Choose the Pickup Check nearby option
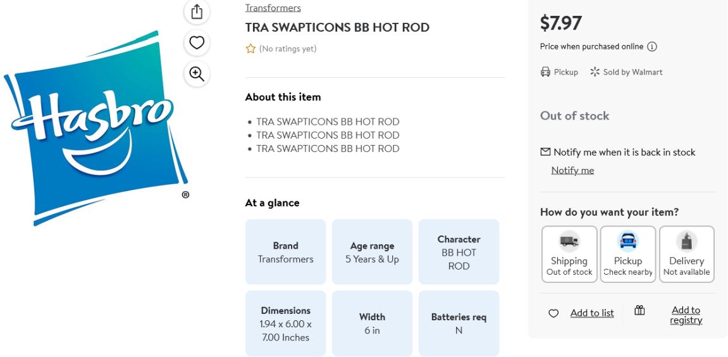Image resolution: width=728 pixels, height=357 pixels. pos(627,254)
